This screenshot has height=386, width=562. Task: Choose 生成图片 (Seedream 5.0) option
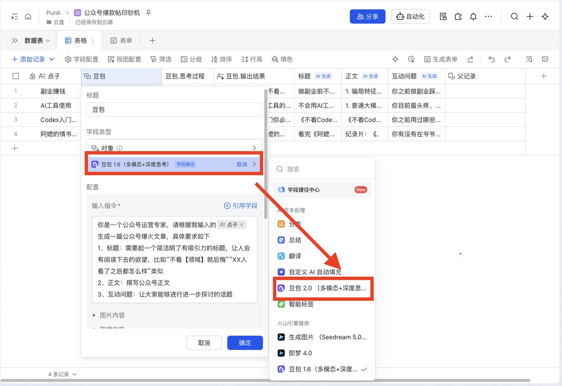point(322,337)
